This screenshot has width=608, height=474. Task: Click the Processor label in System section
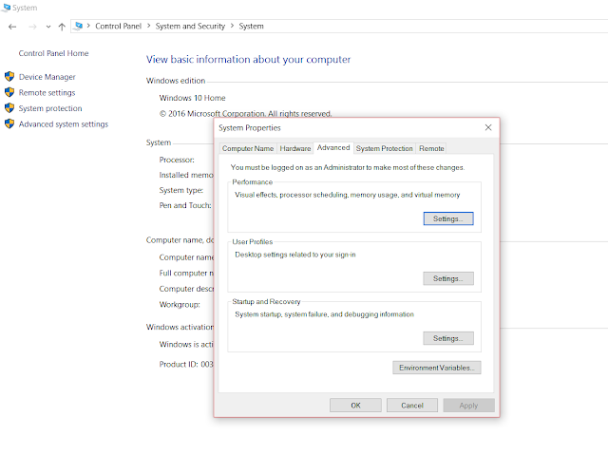(177, 160)
